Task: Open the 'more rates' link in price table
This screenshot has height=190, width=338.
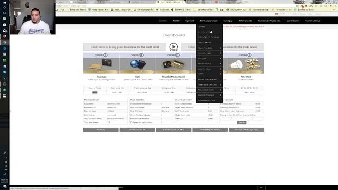Action: 249,92
